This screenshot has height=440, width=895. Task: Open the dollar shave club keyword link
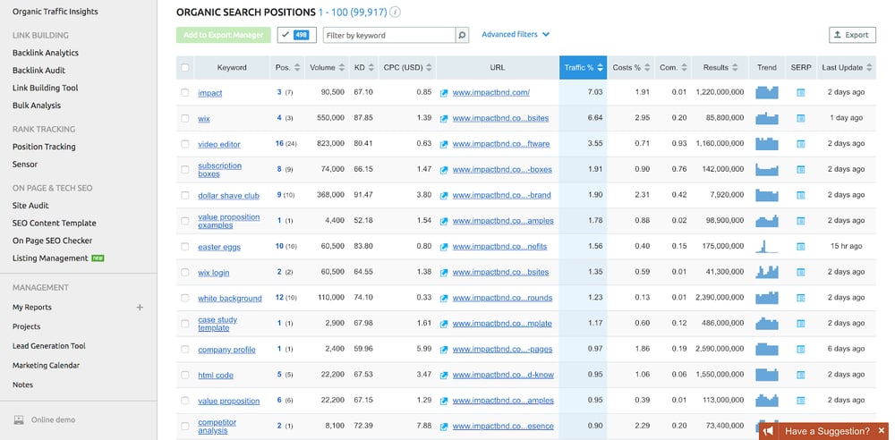point(228,196)
